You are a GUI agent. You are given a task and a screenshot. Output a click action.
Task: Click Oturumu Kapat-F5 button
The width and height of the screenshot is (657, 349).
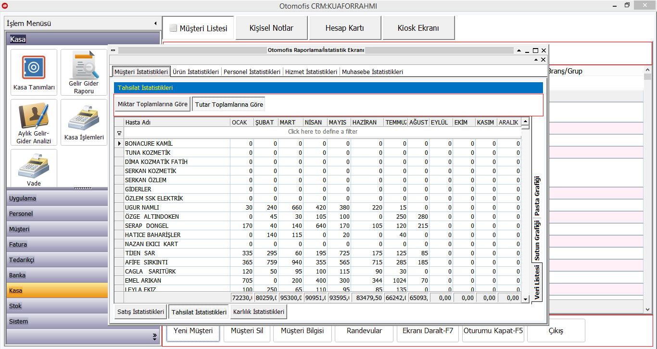(x=493, y=331)
